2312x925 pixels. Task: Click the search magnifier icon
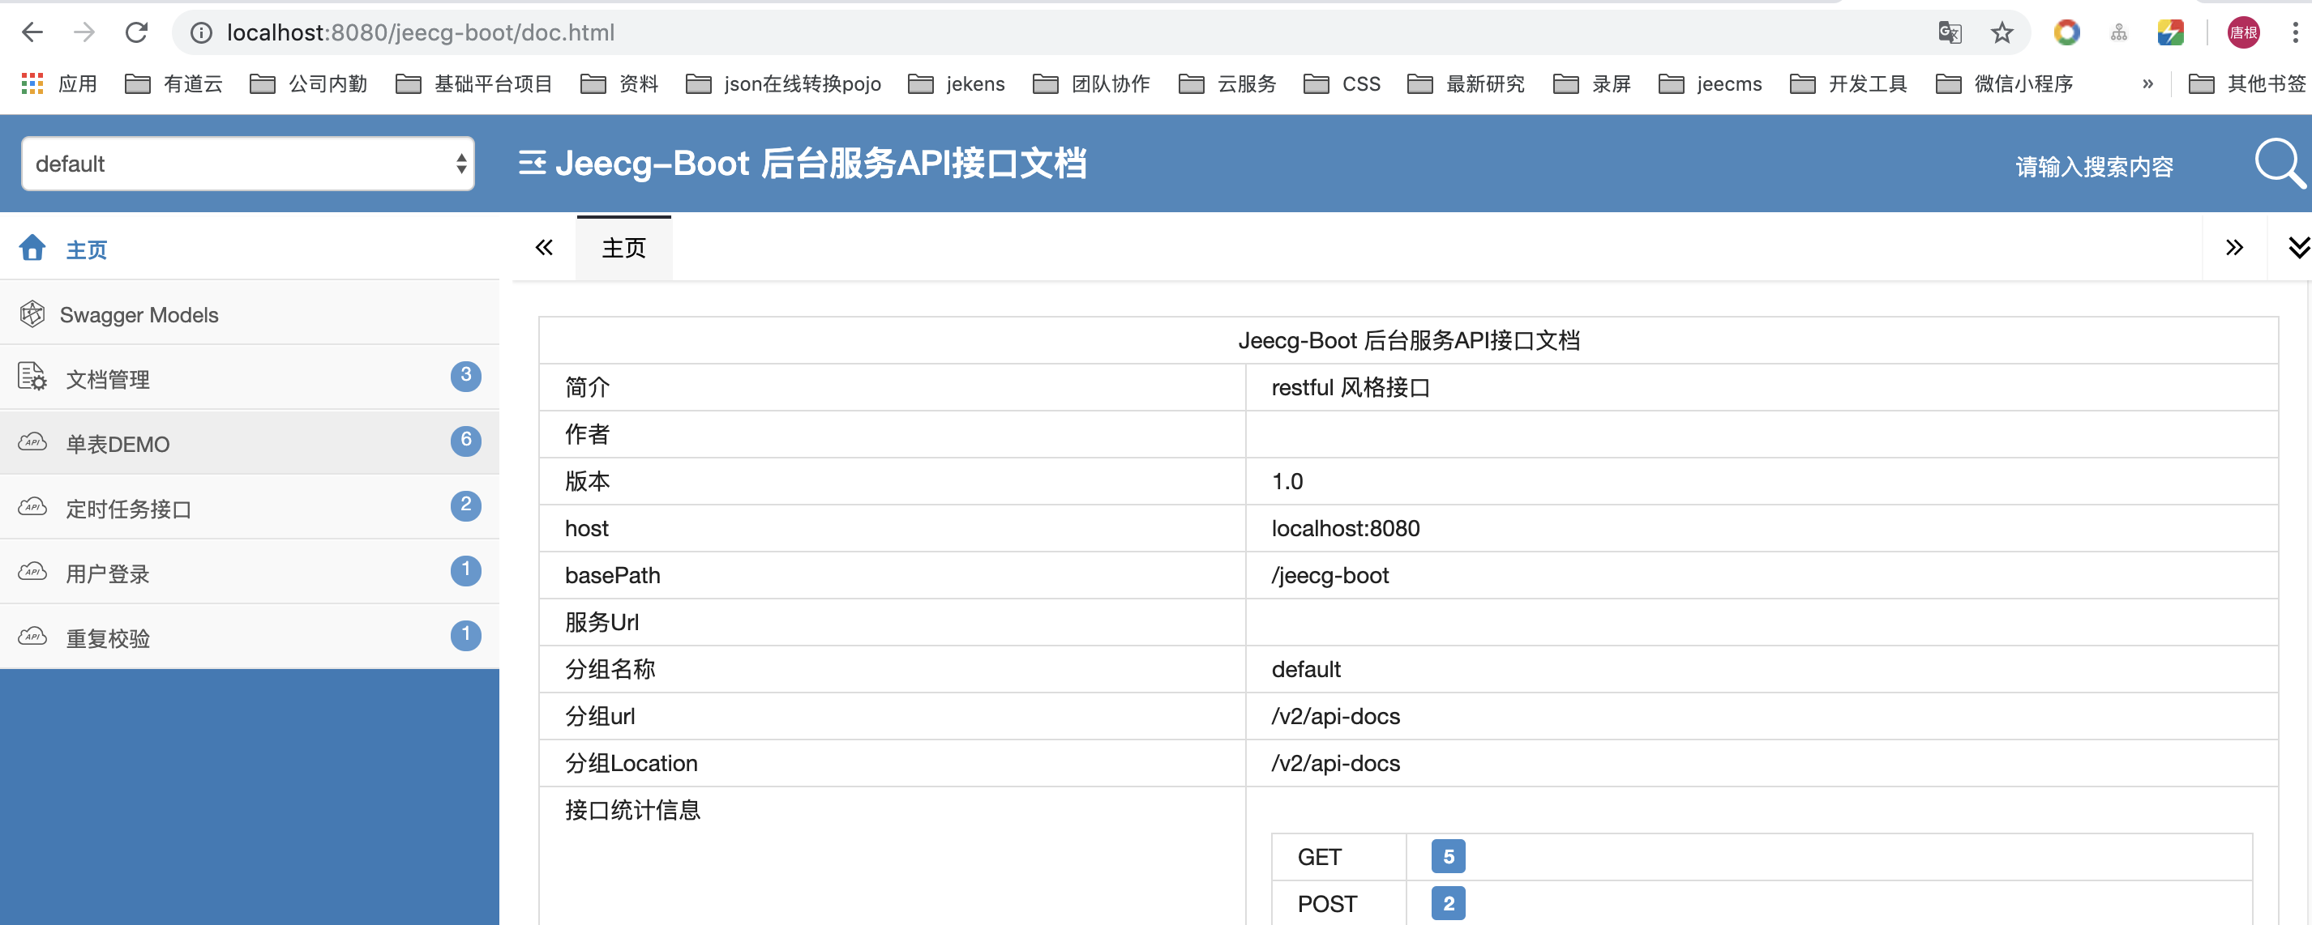coord(2274,164)
